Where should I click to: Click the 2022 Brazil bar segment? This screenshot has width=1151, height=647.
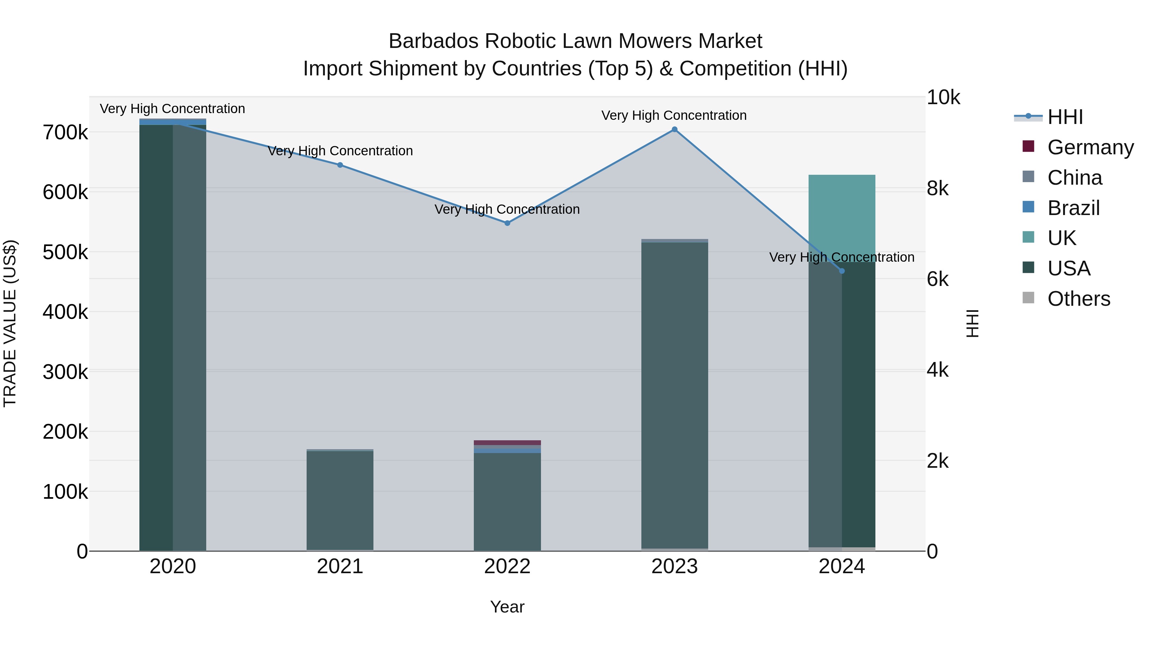tap(507, 451)
